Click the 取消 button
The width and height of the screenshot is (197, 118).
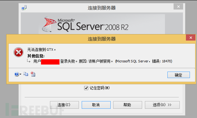pos(96,105)
